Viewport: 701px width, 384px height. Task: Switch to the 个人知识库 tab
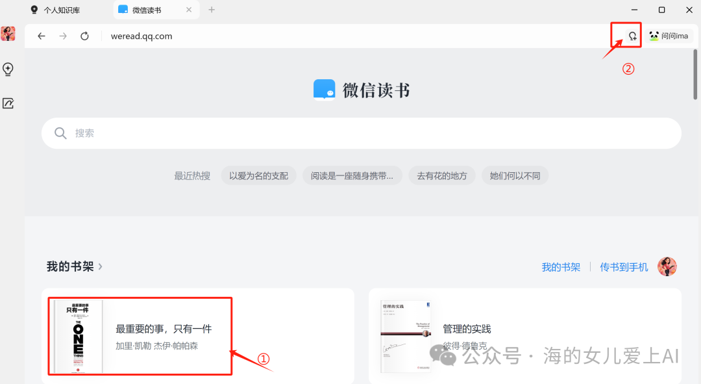[56, 10]
